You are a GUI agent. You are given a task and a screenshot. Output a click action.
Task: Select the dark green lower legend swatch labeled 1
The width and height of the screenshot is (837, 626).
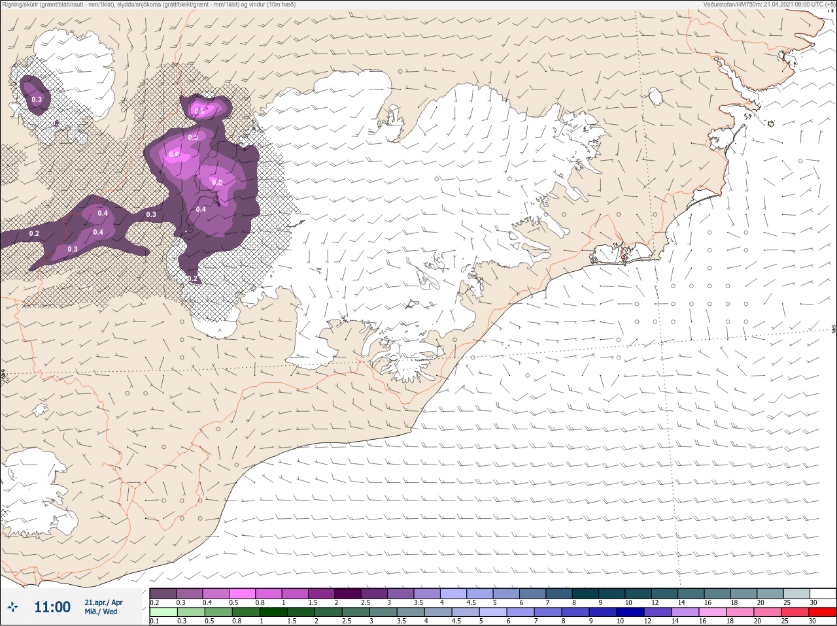(273, 612)
